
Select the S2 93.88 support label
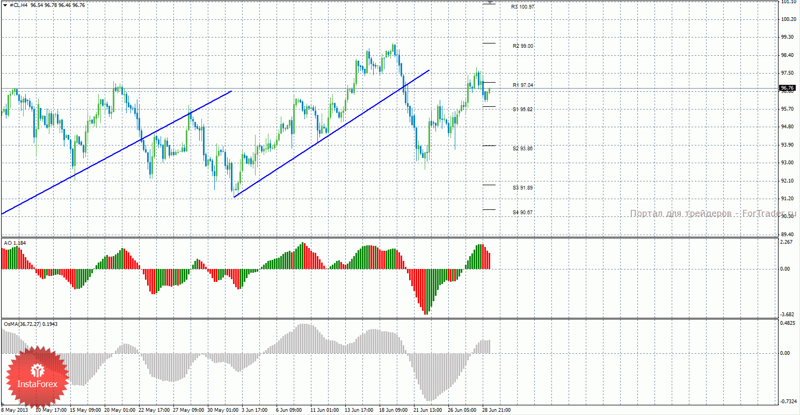pyautogui.click(x=523, y=148)
